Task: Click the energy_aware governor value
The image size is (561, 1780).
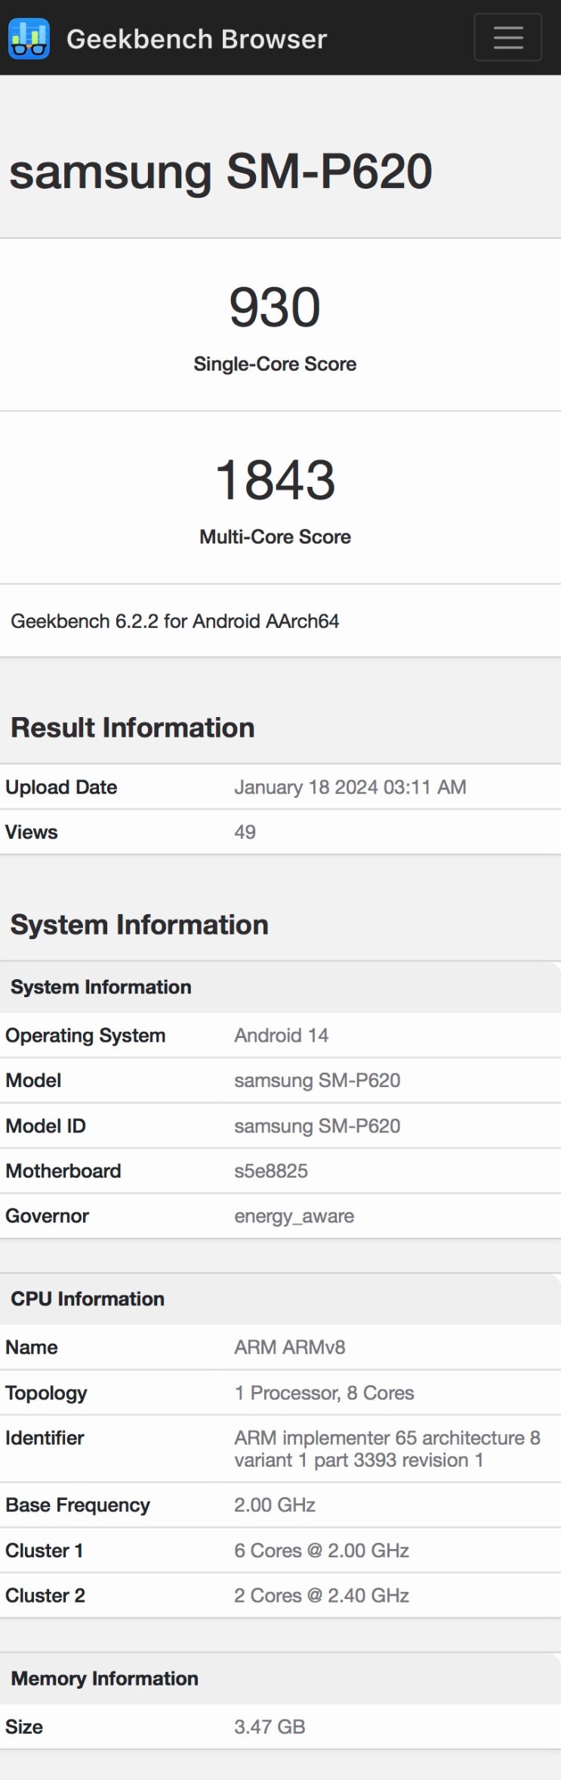Action: 294,1216
